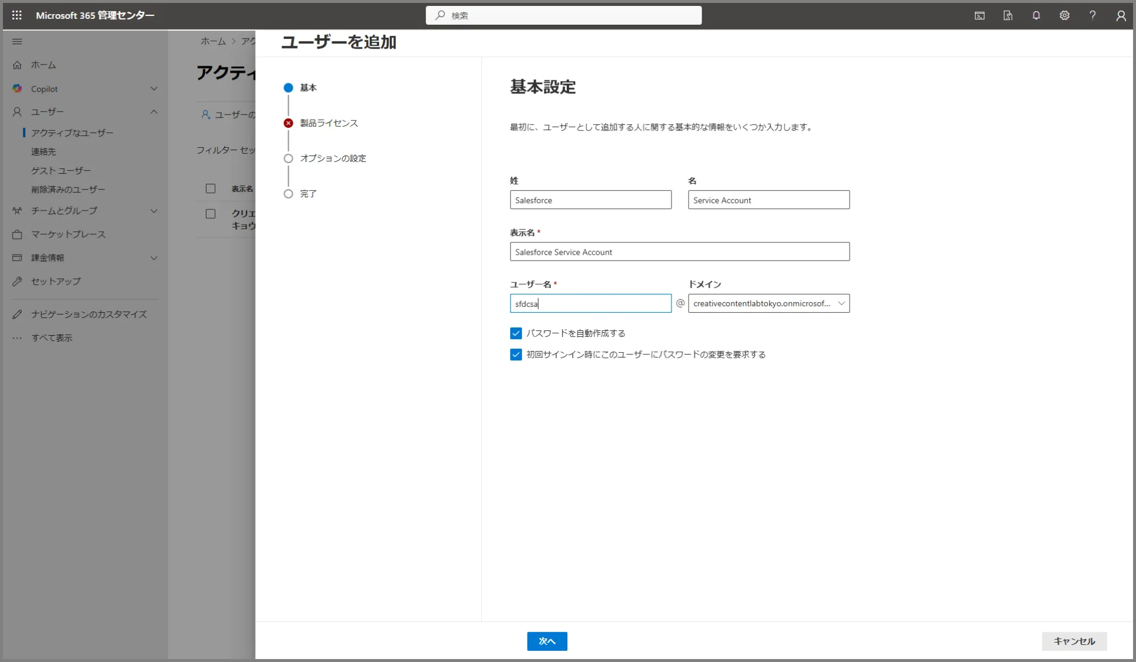Click the Home house icon in sidebar
Image resolution: width=1136 pixels, height=662 pixels.
(17, 65)
